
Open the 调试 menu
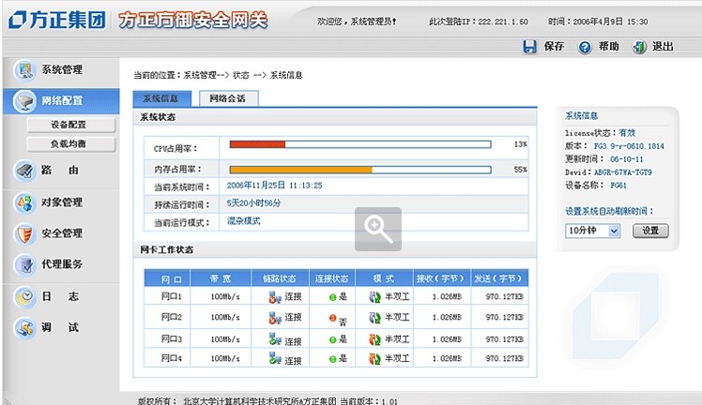click(x=61, y=328)
